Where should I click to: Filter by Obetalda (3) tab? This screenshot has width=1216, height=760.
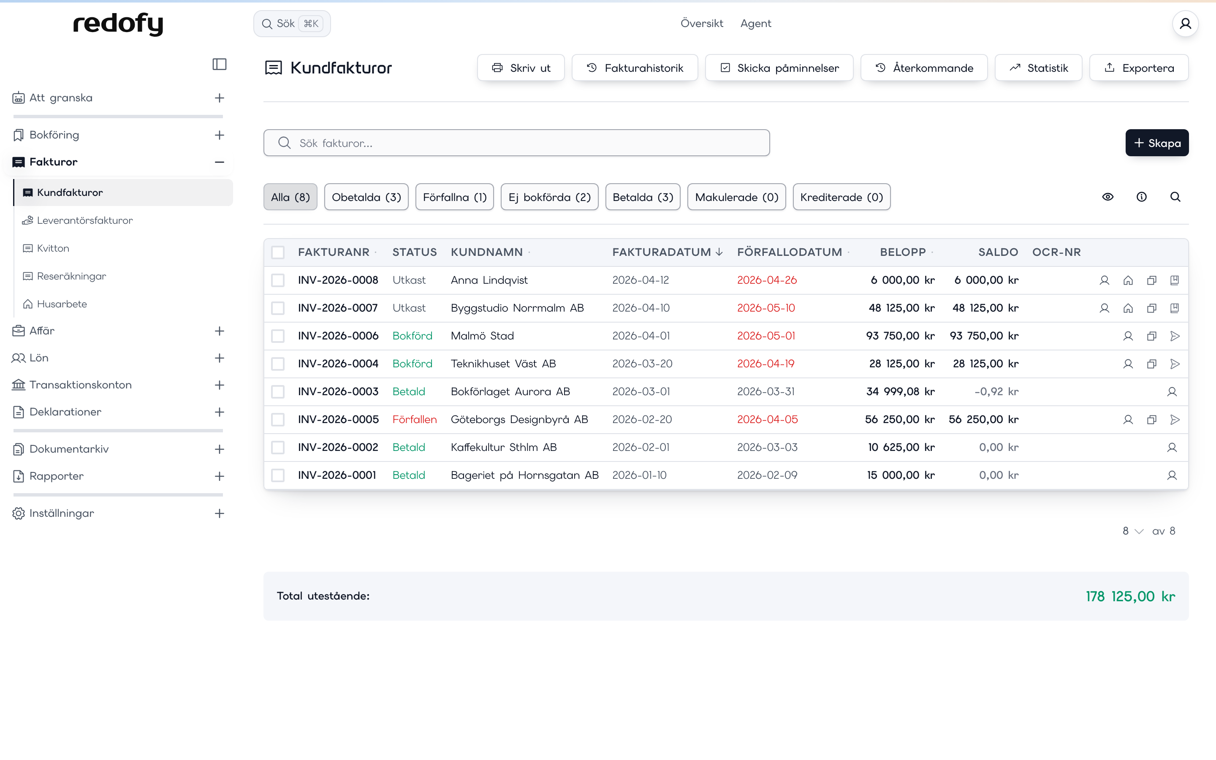tap(366, 197)
